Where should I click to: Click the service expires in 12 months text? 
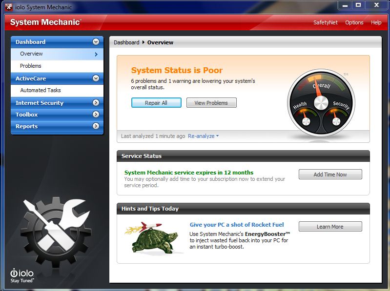pyautogui.click(x=189, y=173)
